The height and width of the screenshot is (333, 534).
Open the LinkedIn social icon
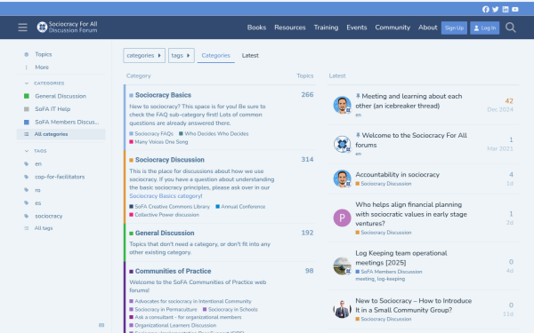click(x=506, y=9)
